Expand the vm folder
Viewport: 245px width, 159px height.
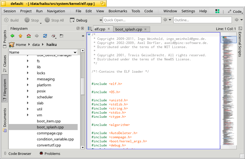pos(28,115)
